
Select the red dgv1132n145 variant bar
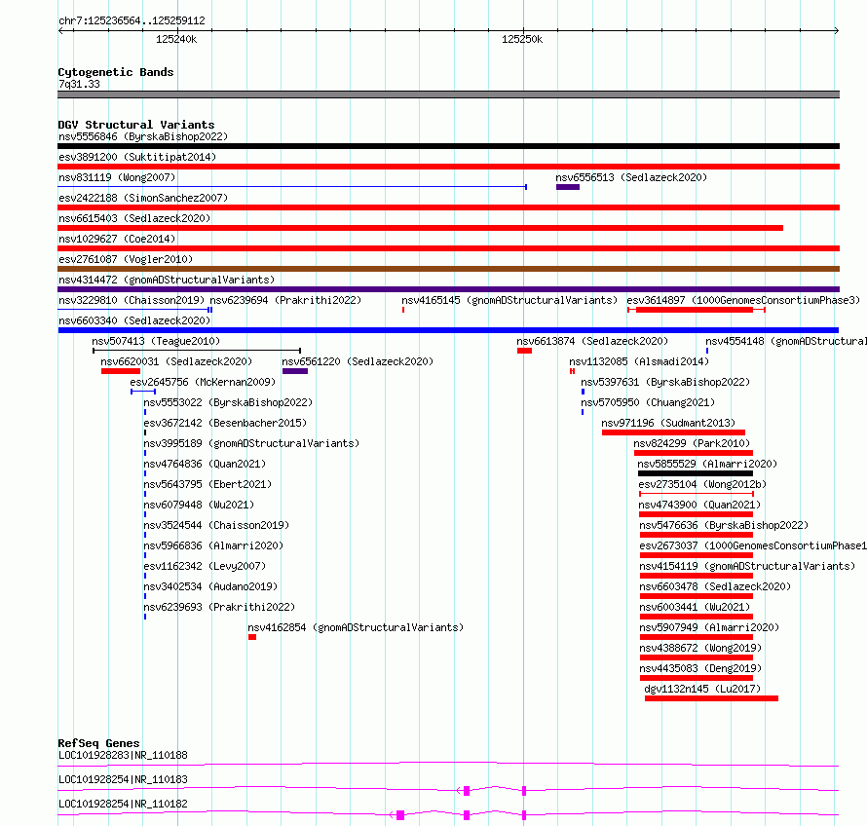tap(712, 698)
